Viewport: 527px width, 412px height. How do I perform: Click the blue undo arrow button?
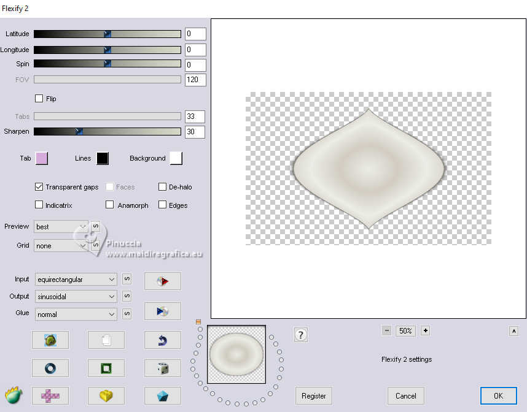coord(163,340)
